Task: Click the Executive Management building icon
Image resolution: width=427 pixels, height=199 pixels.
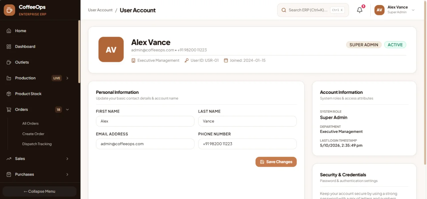Action: [133, 60]
